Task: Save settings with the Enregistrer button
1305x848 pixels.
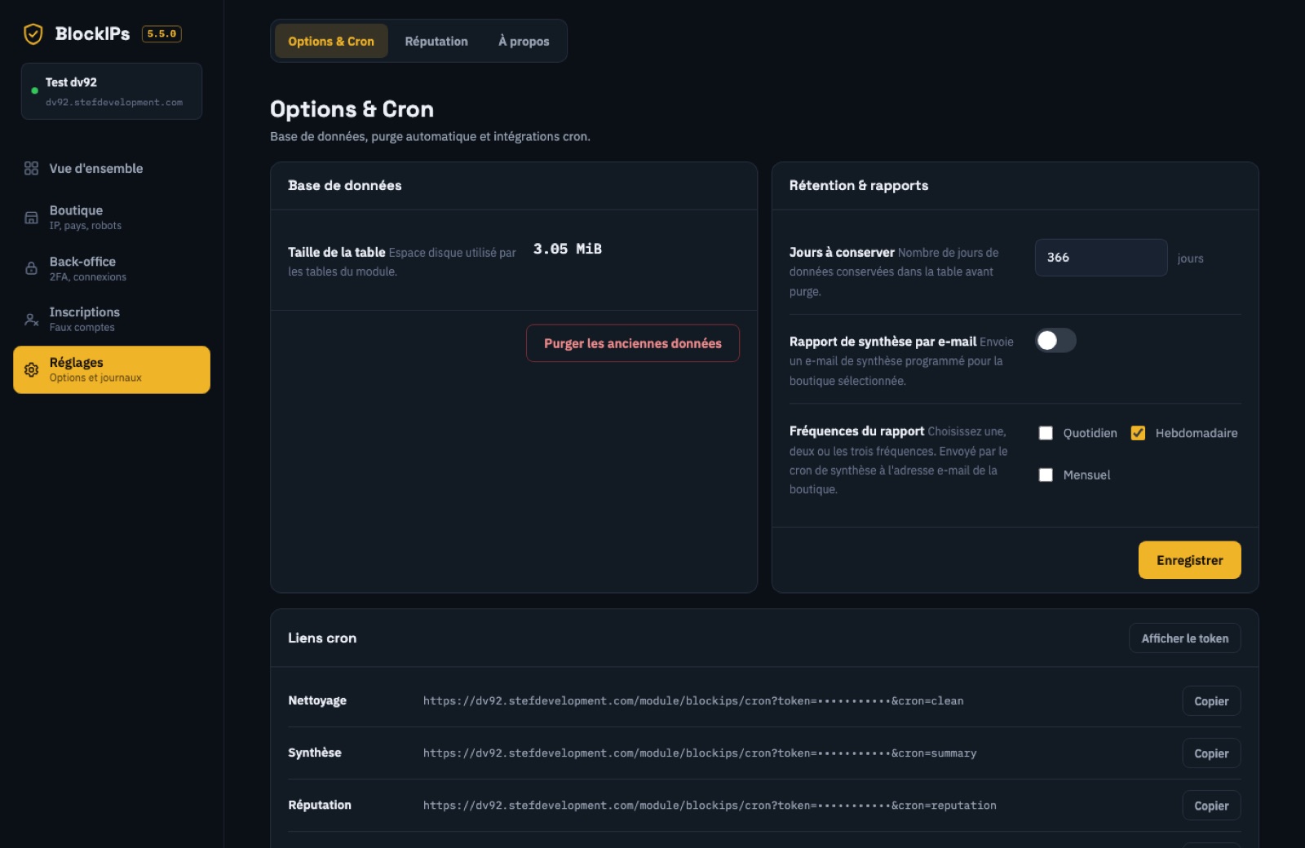Action: pos(1189,560)
